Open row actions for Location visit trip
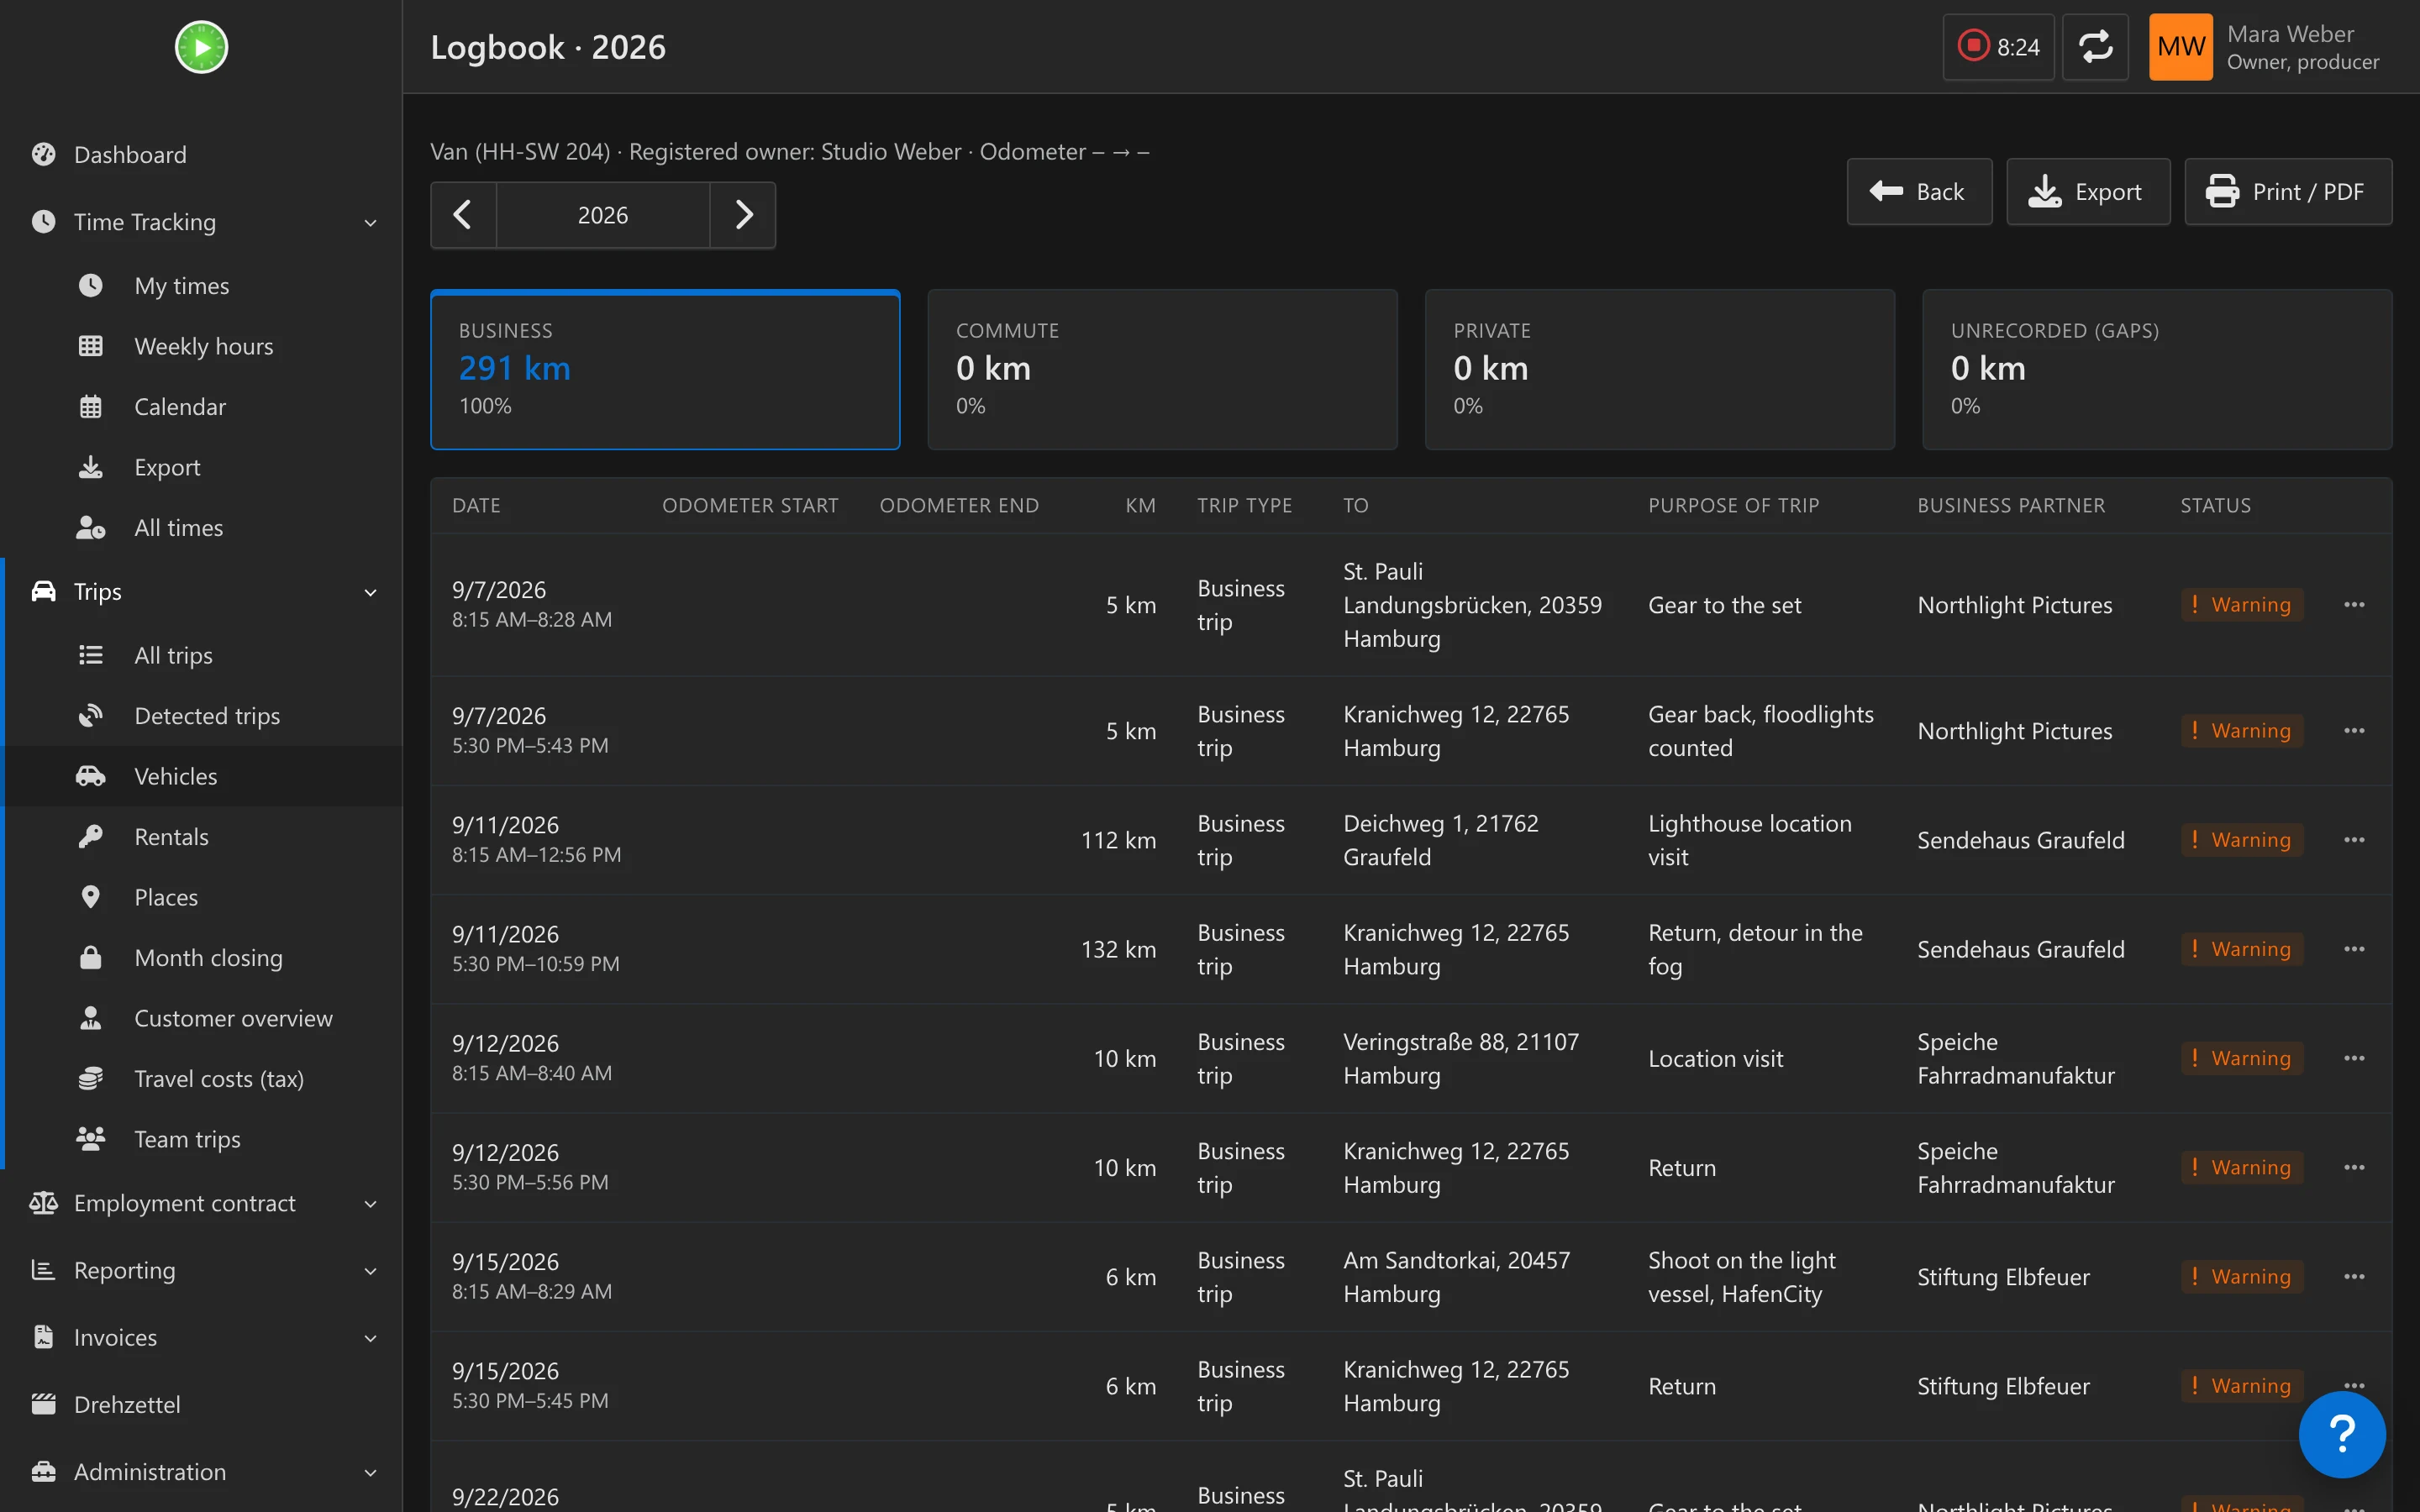 (x=2354, y=1058)
